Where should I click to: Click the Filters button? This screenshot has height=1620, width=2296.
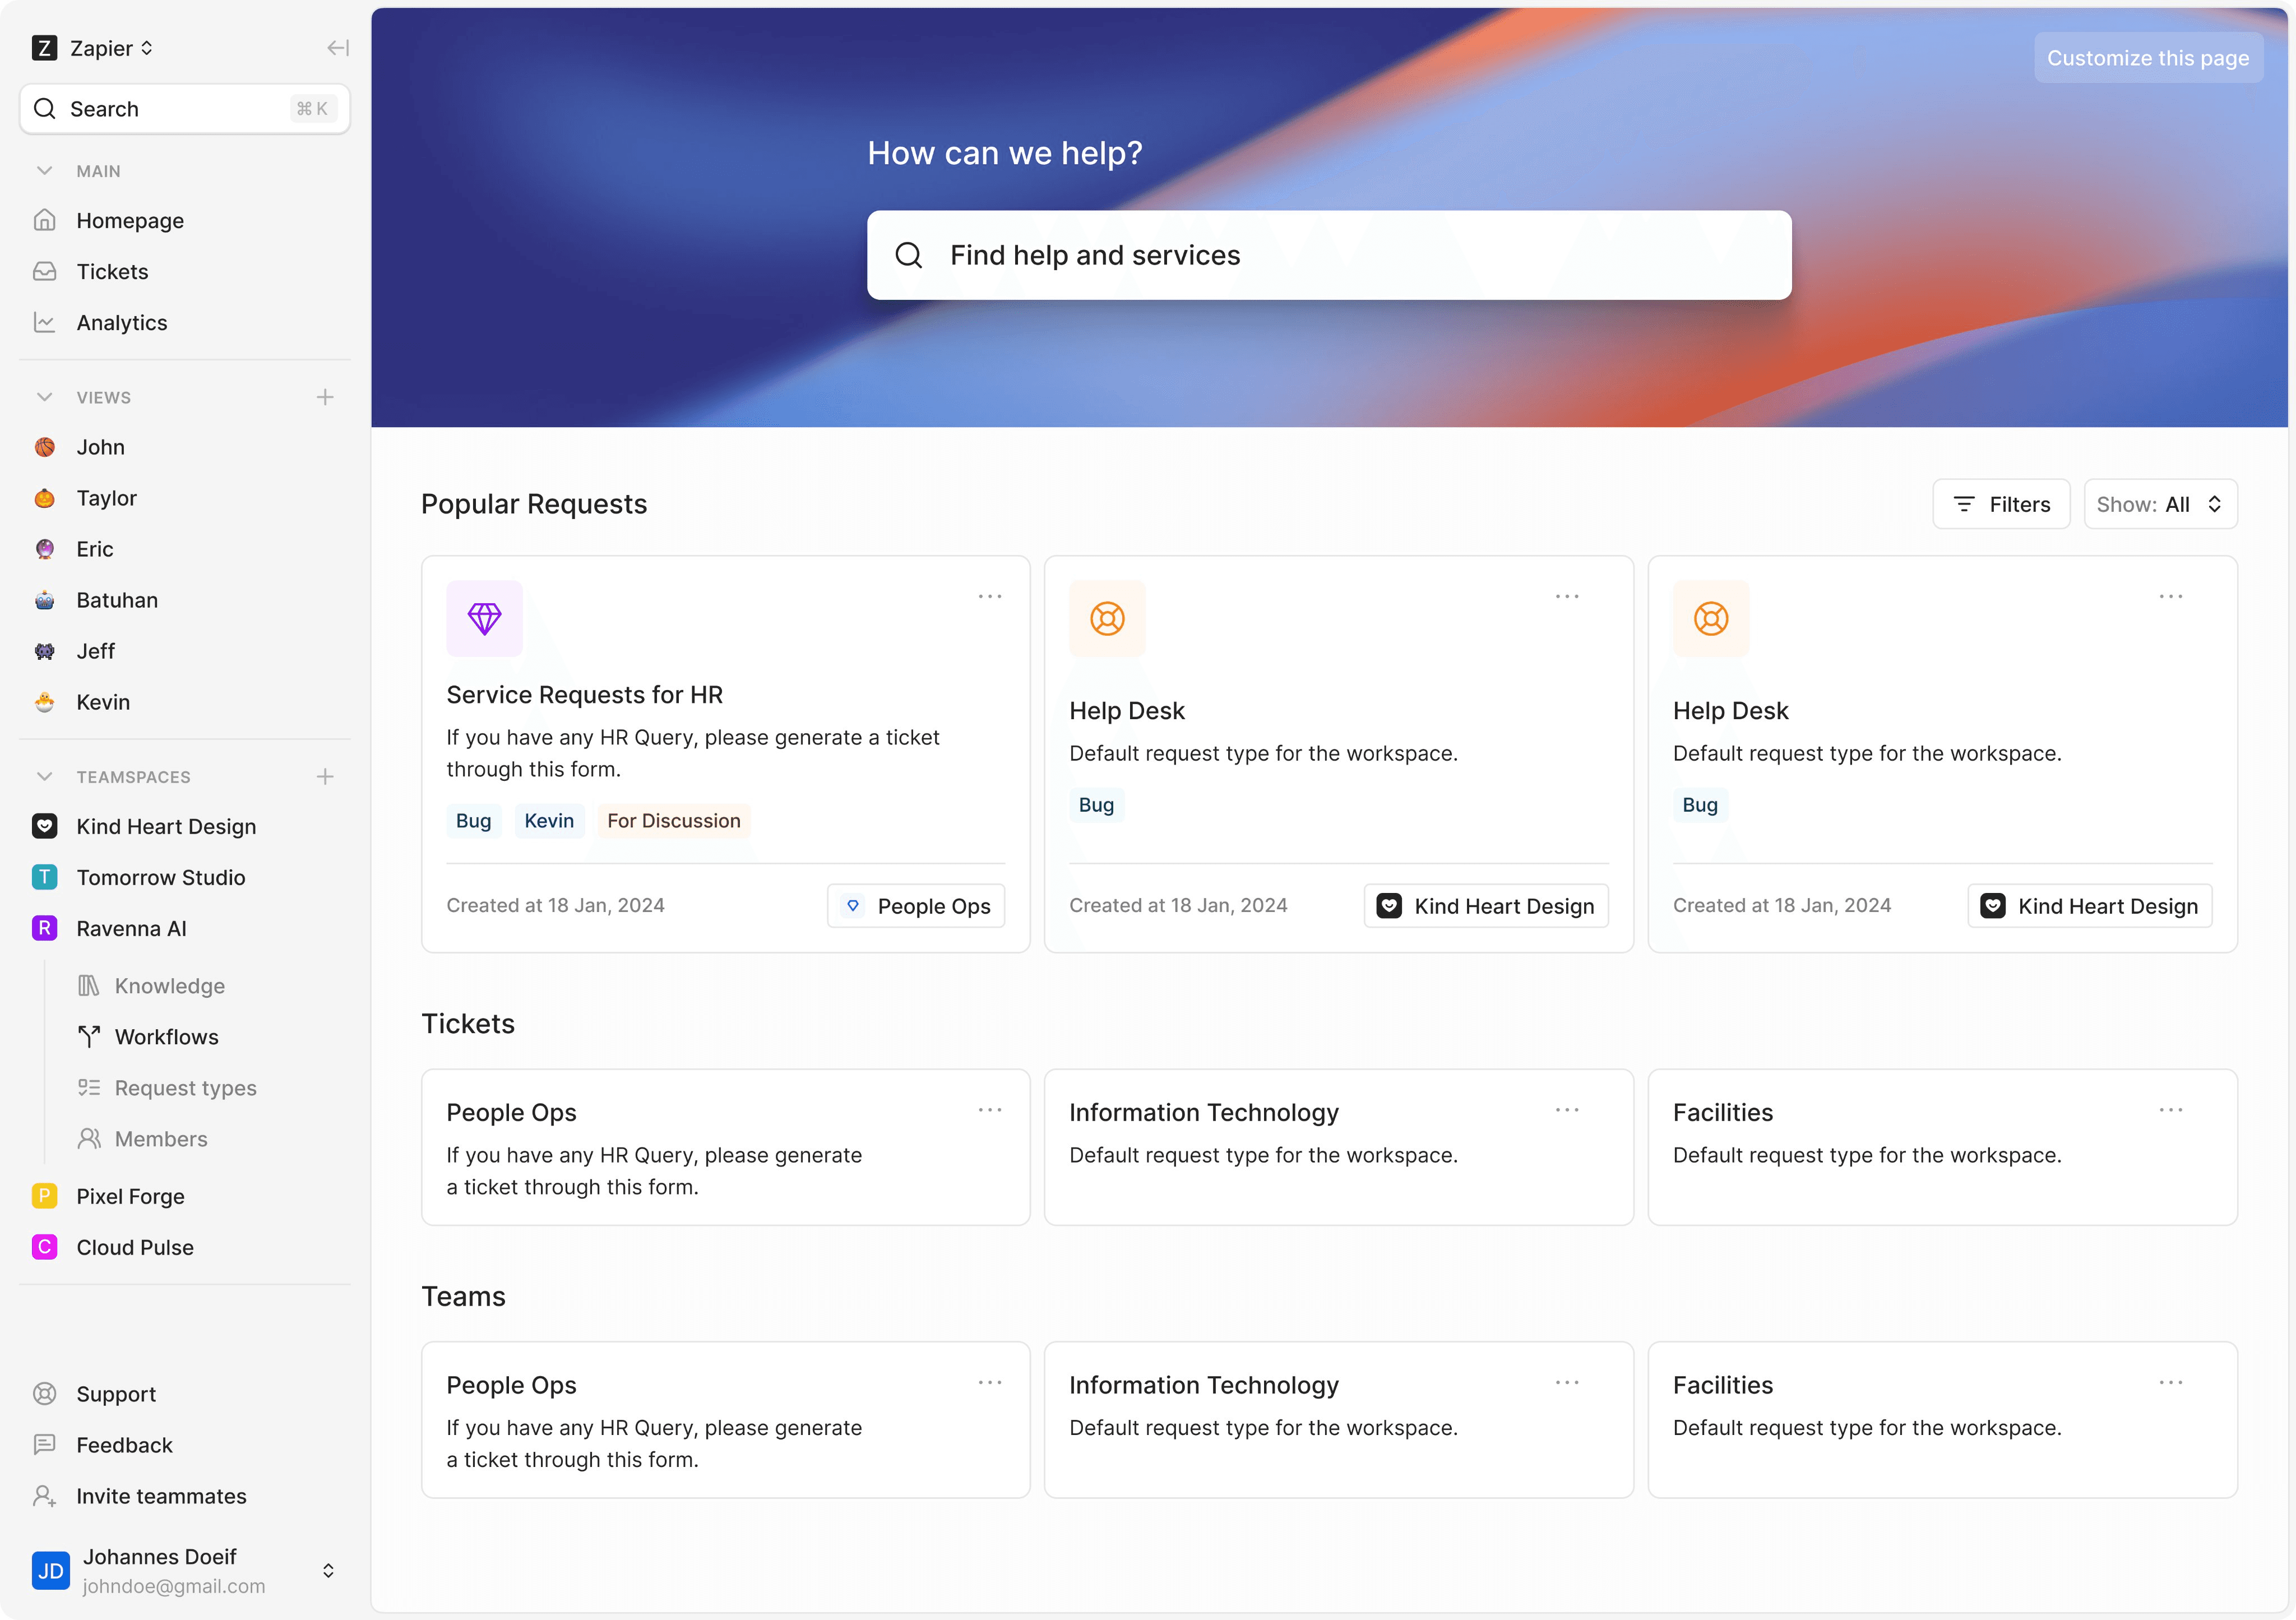[x=2000, y=504]
